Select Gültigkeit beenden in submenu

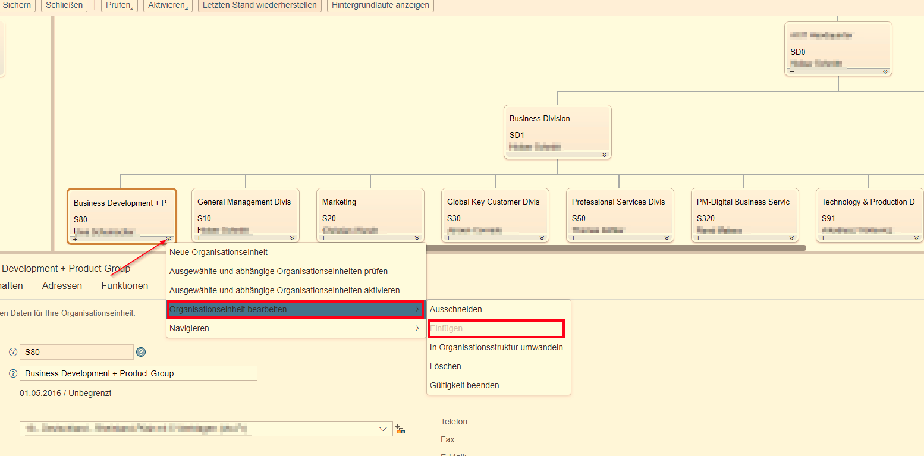click(498, 385)
